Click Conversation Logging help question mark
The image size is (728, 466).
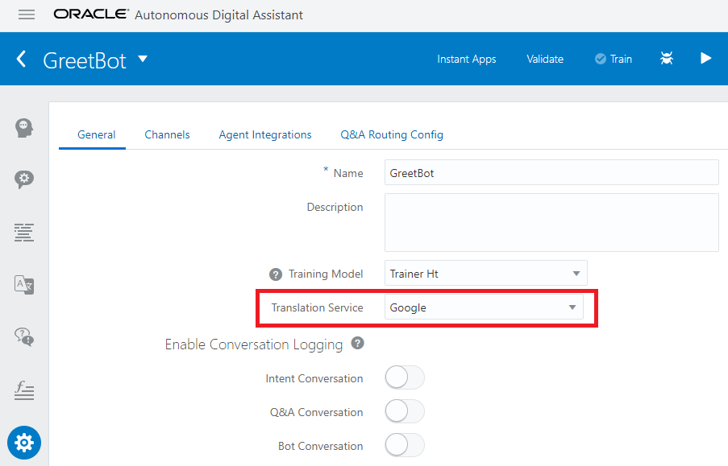tap(357, 343)
